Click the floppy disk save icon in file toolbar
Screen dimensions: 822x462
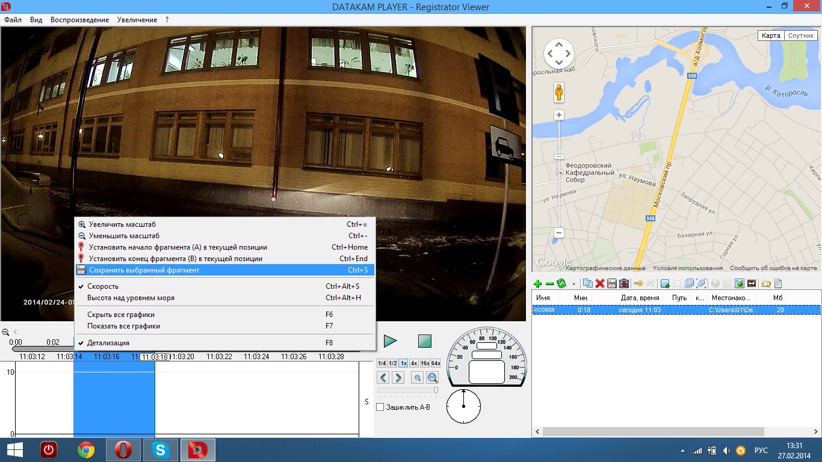[611, 283]
